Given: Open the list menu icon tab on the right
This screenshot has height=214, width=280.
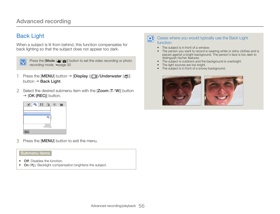Looking at the screenshot, I should (x=61, y=104).
